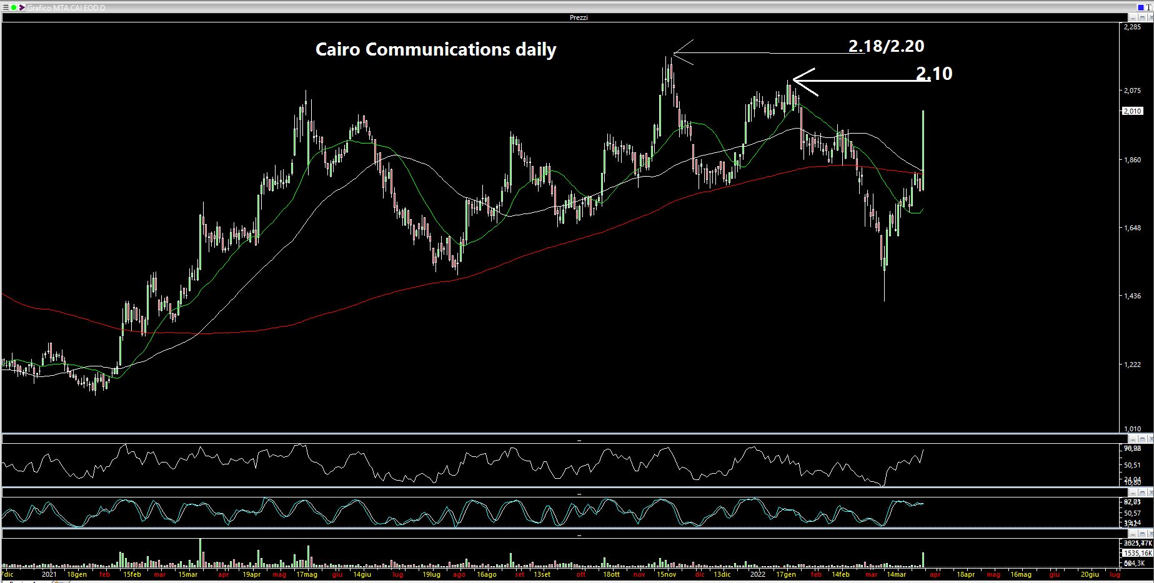Image resolution: width=1154 pixels, height=583 pixels.
Task: Maximize the Prezzi price panel
Action: click(x=1142, y=17)
